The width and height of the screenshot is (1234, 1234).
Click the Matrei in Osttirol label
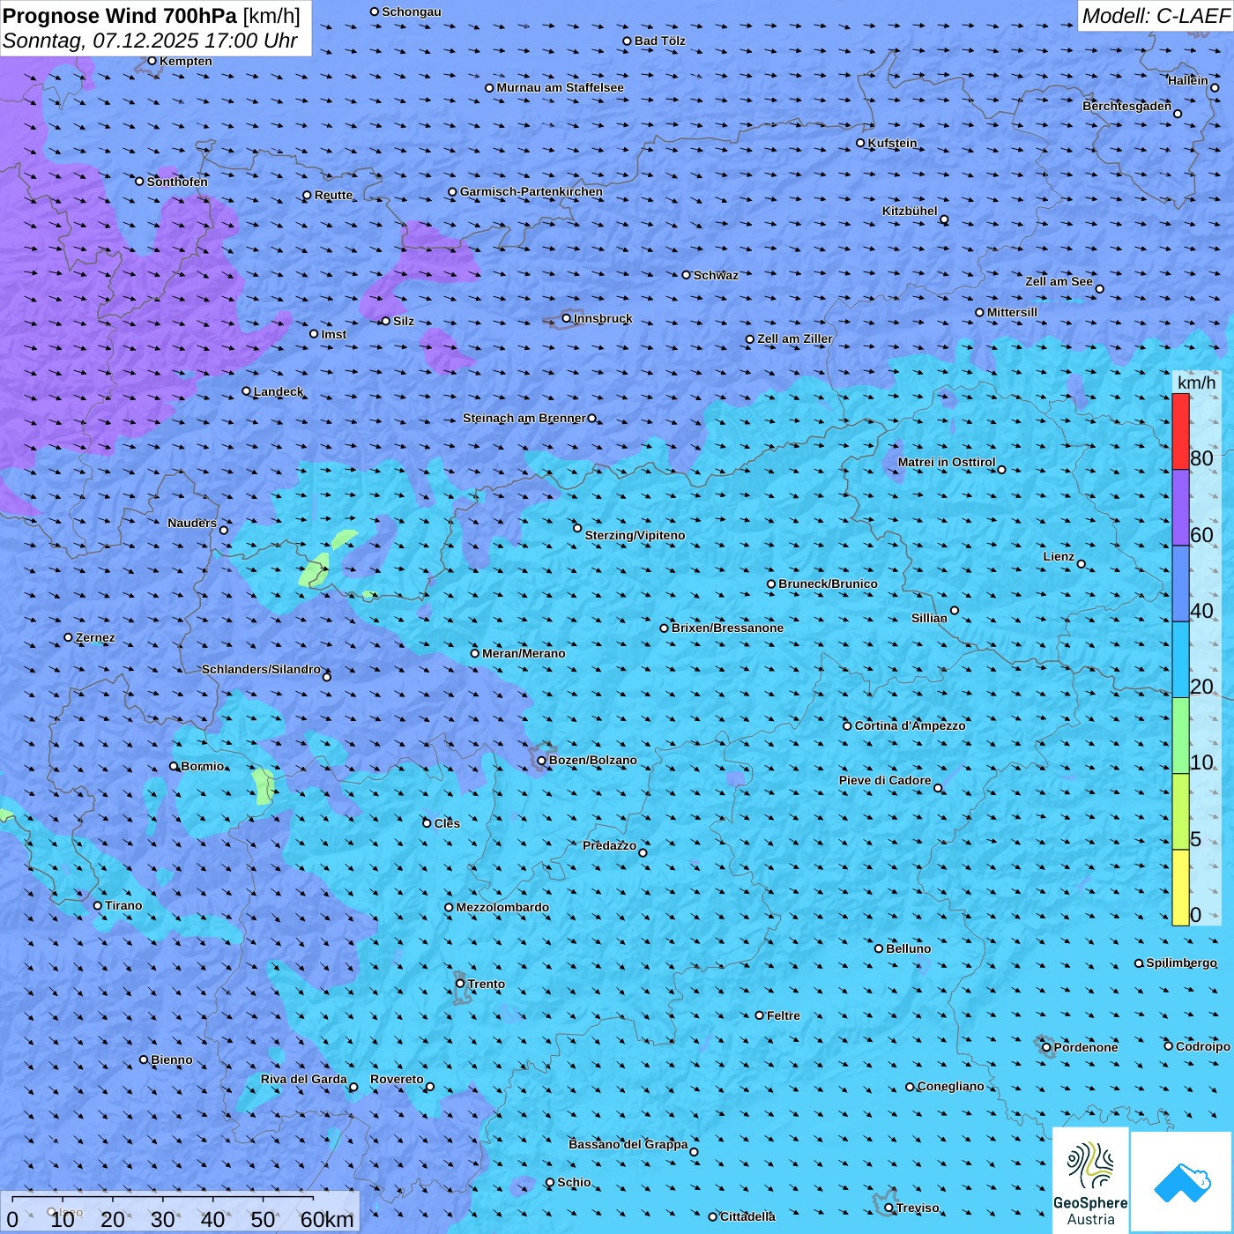947,462
